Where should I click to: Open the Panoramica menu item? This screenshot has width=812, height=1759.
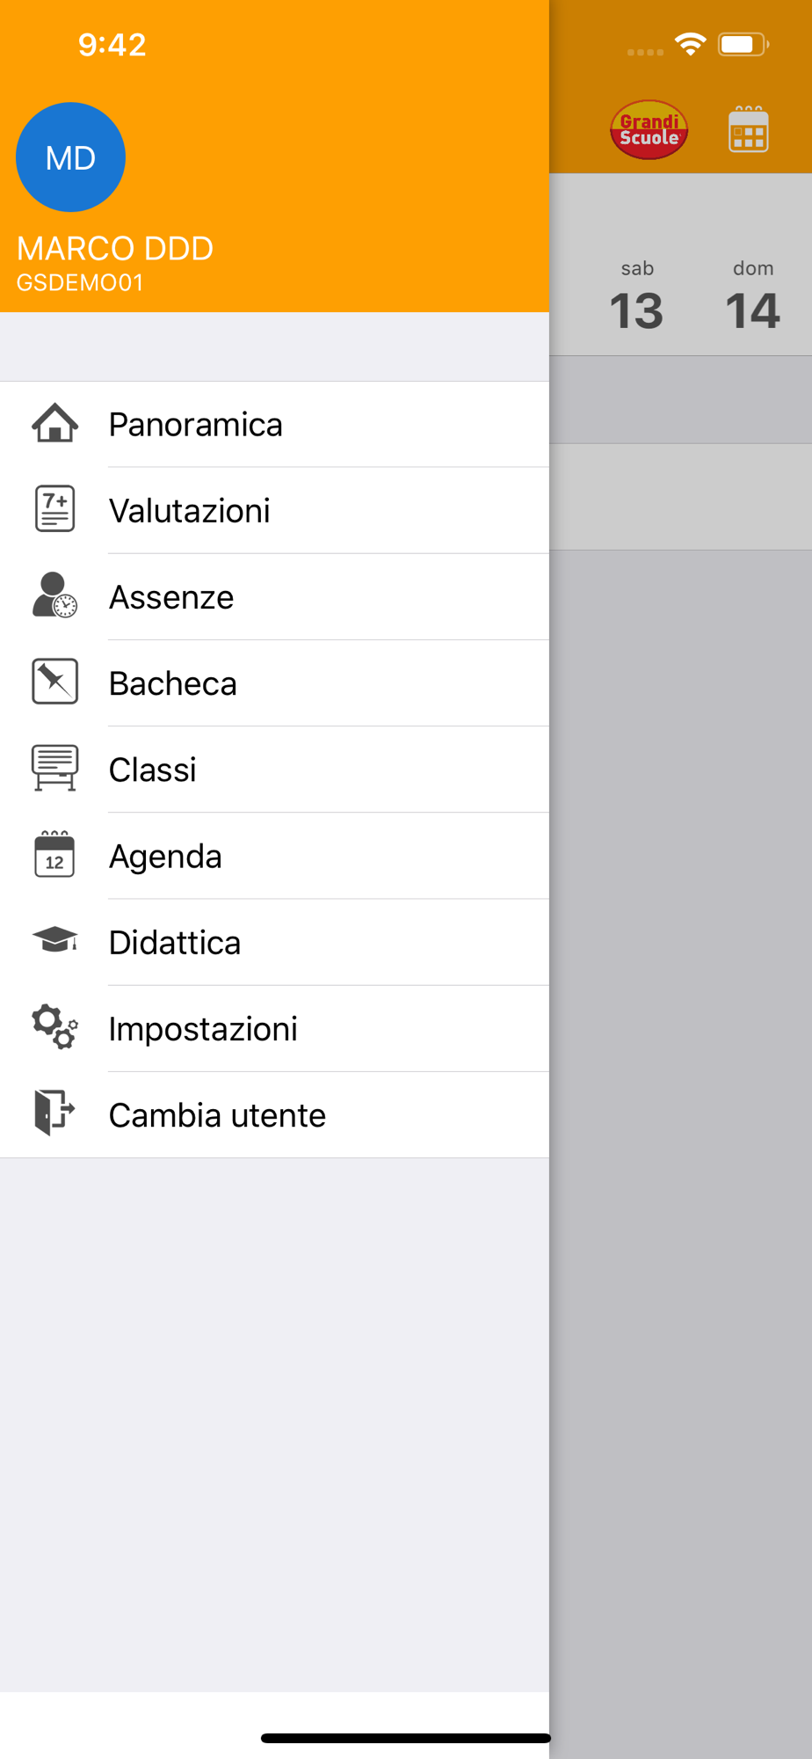(x=274, y=424)
